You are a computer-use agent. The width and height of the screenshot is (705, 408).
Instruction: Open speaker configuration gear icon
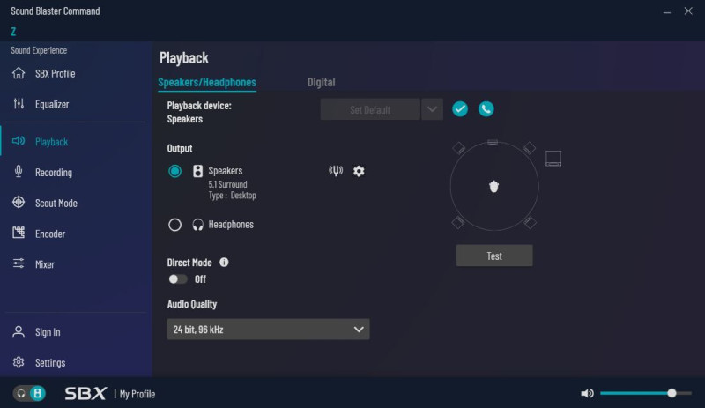coord(359,171)
